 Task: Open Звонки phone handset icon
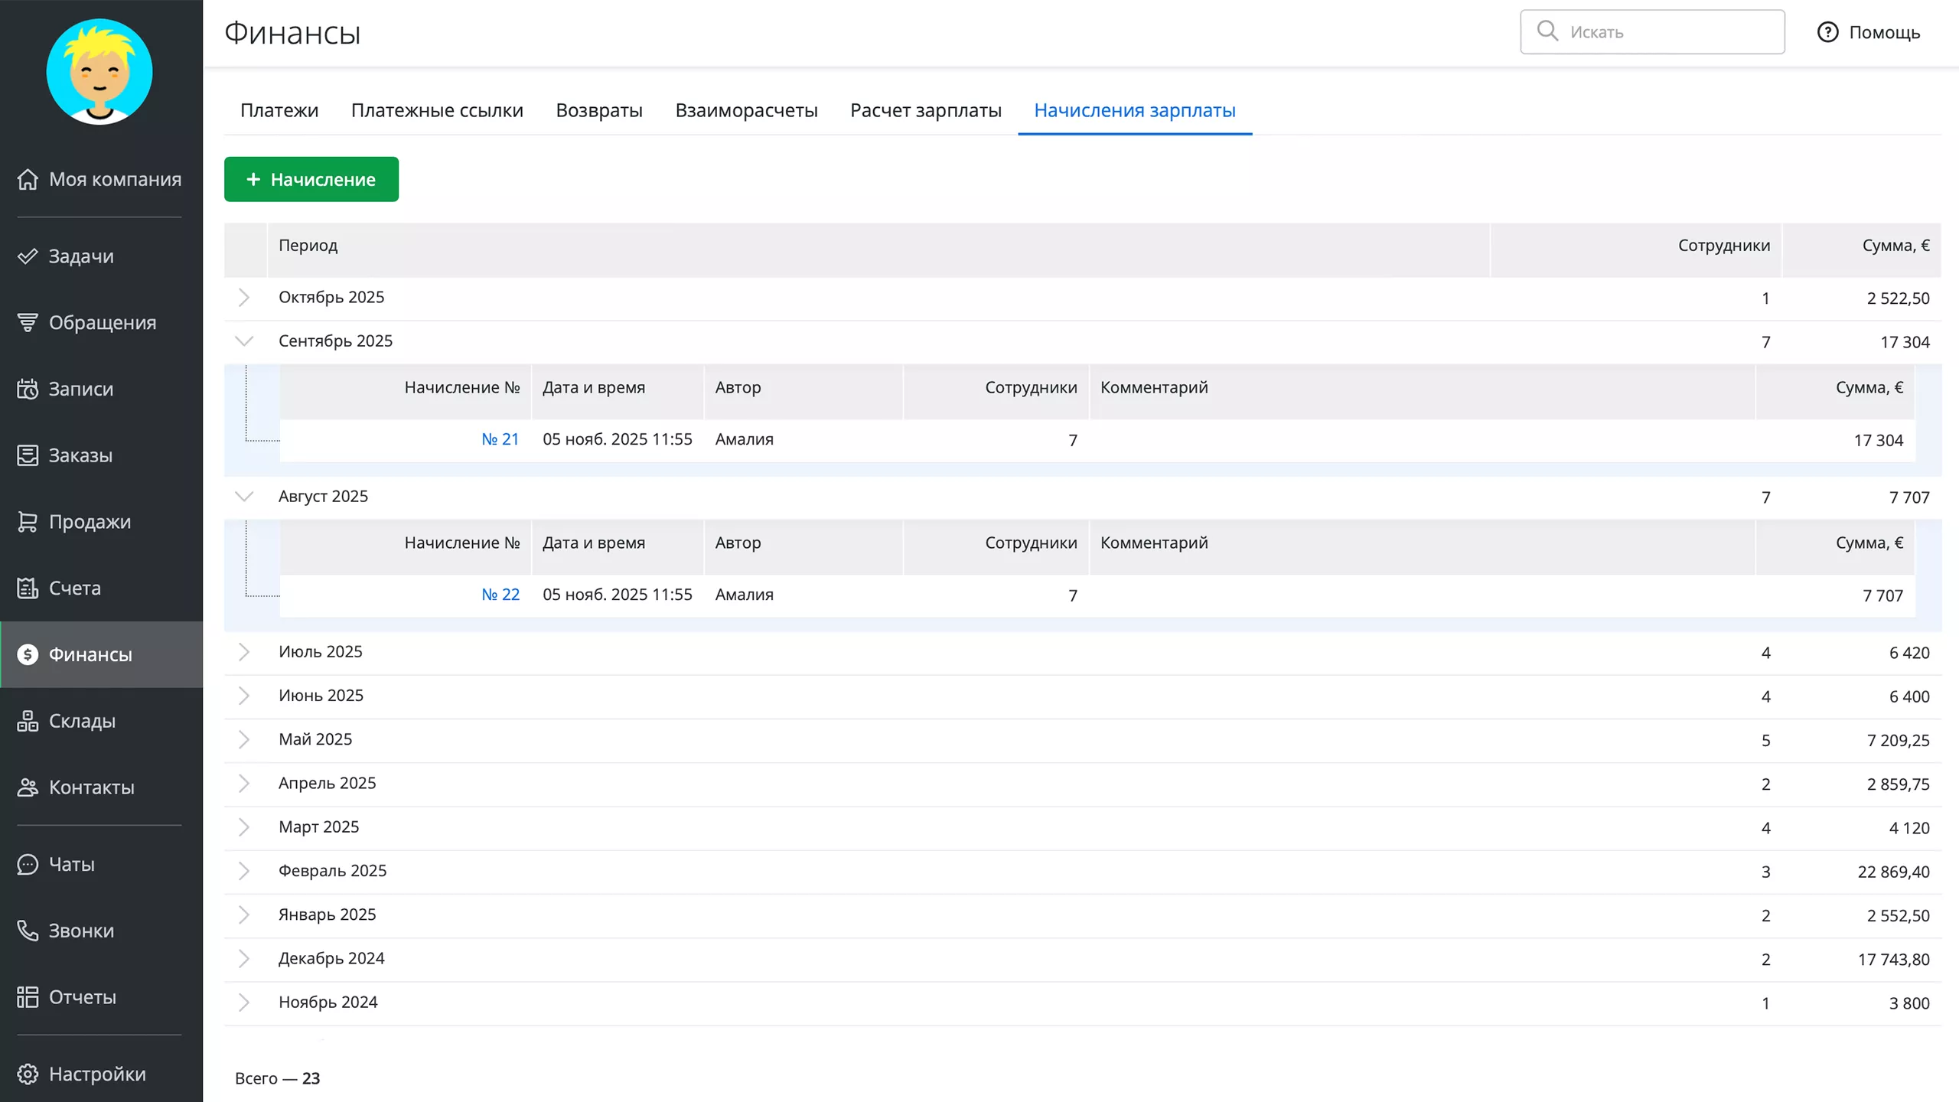[x=28, y=931]
